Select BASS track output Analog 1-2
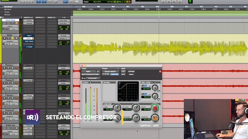The width and height of the screenshot is (248, 139). [x=64, y=38]
